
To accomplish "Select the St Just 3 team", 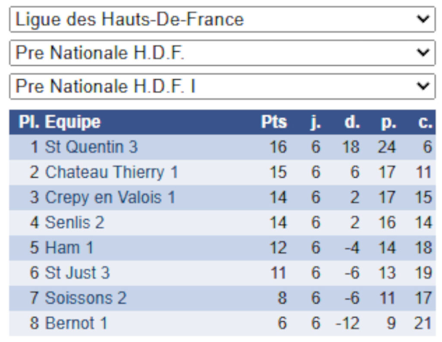I will point(77,273).
